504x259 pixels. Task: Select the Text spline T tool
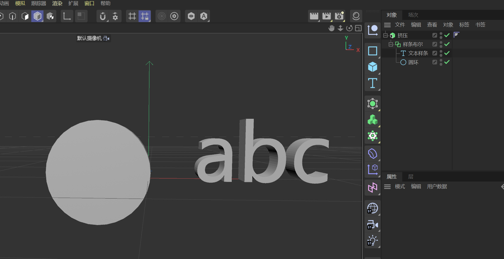[372, 83]
